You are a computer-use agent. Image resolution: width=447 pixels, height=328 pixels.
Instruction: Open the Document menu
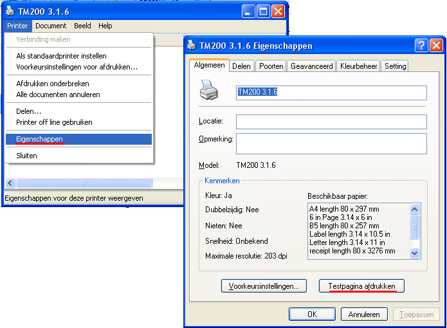click(51, 26)
